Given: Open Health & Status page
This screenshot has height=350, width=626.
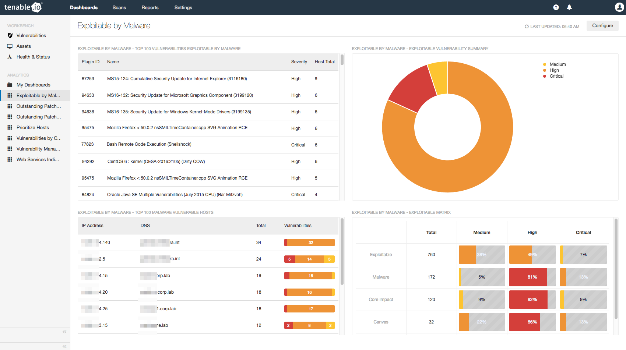Looking at the screenshot, I should point(33,57).
